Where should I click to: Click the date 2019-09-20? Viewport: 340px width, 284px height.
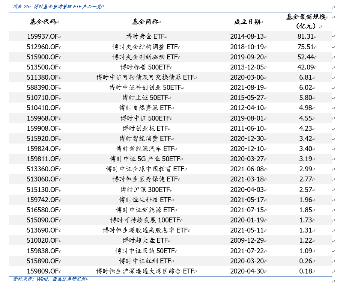(x=247, y=57)
